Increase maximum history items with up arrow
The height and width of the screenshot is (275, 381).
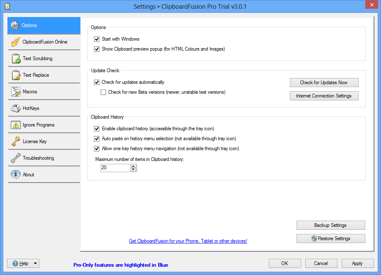pyautogui.click(x=133, y=166)
